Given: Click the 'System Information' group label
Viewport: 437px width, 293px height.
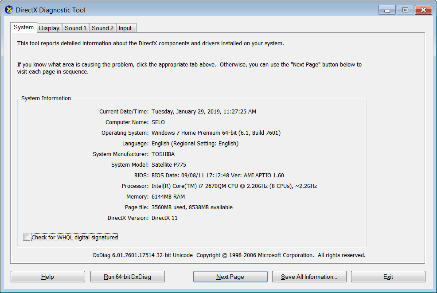Looking at the screenshot, I should (46, 98).
